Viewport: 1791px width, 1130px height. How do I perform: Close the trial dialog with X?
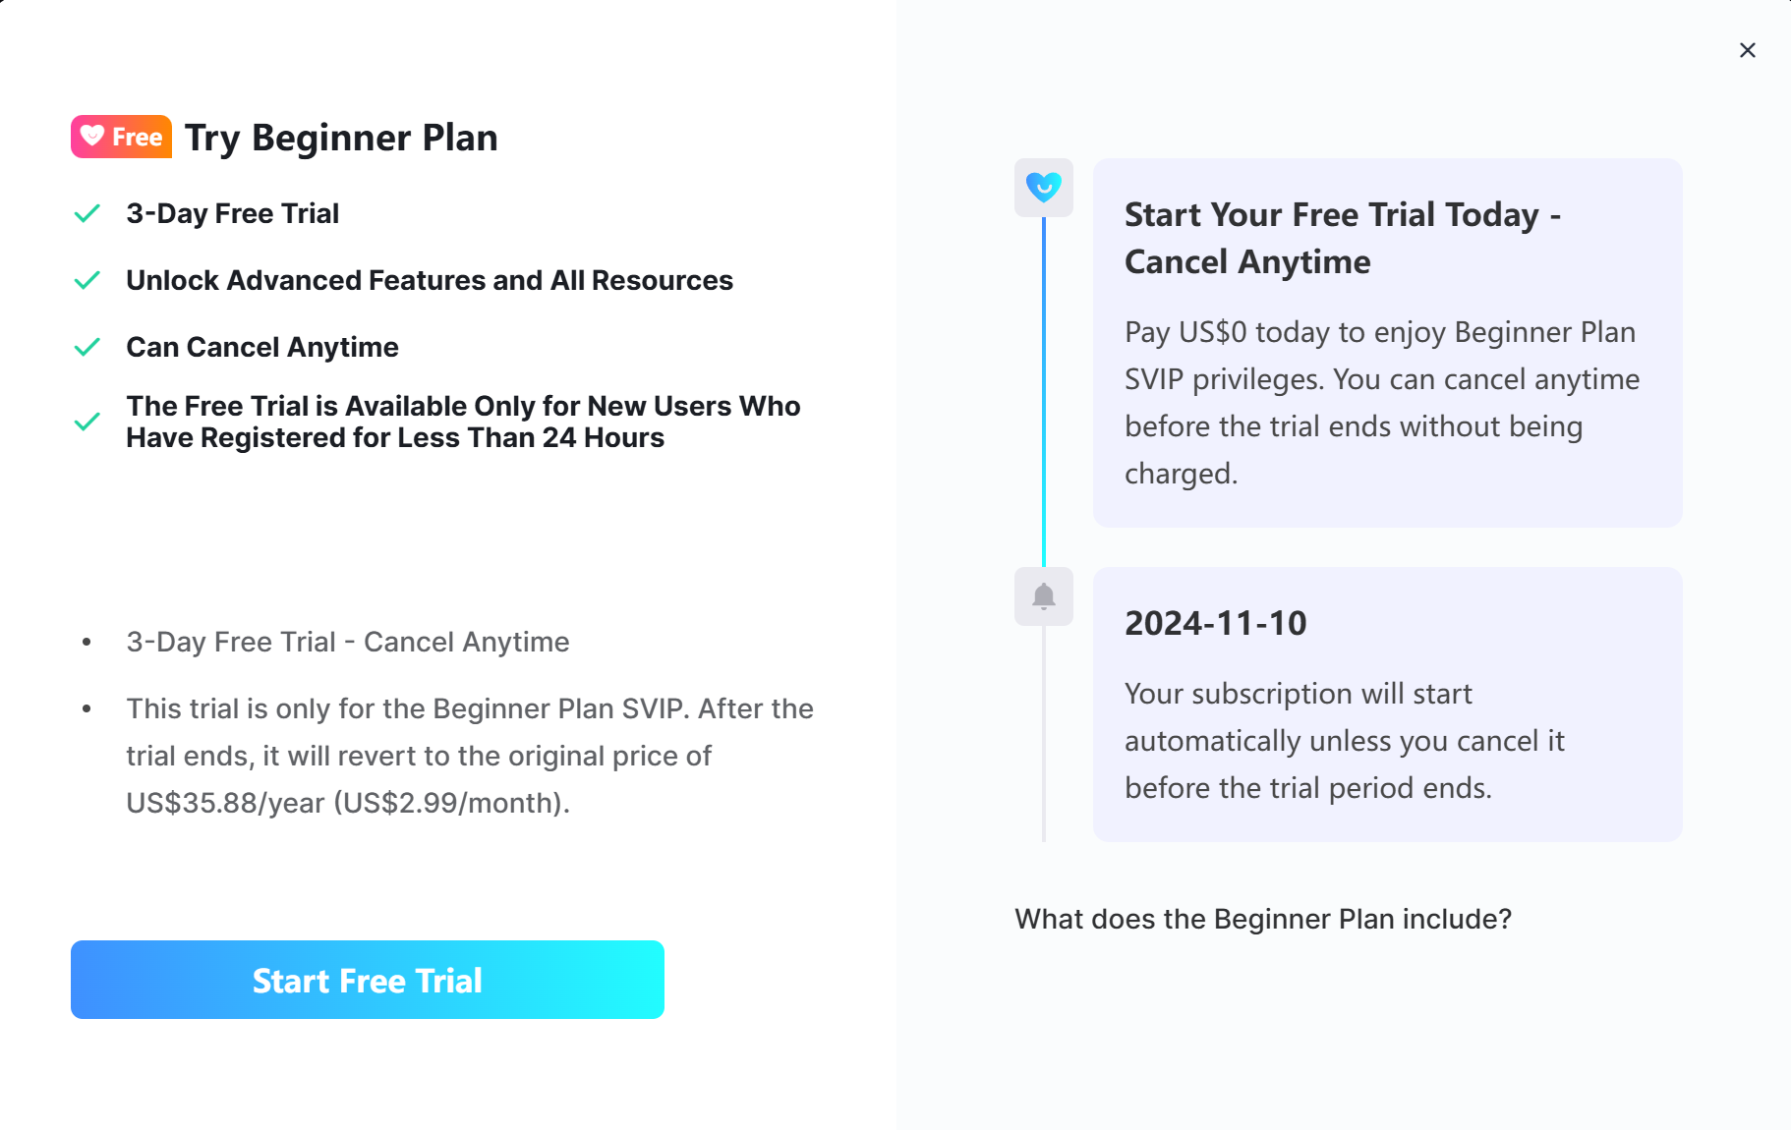tap(1747, 50)
